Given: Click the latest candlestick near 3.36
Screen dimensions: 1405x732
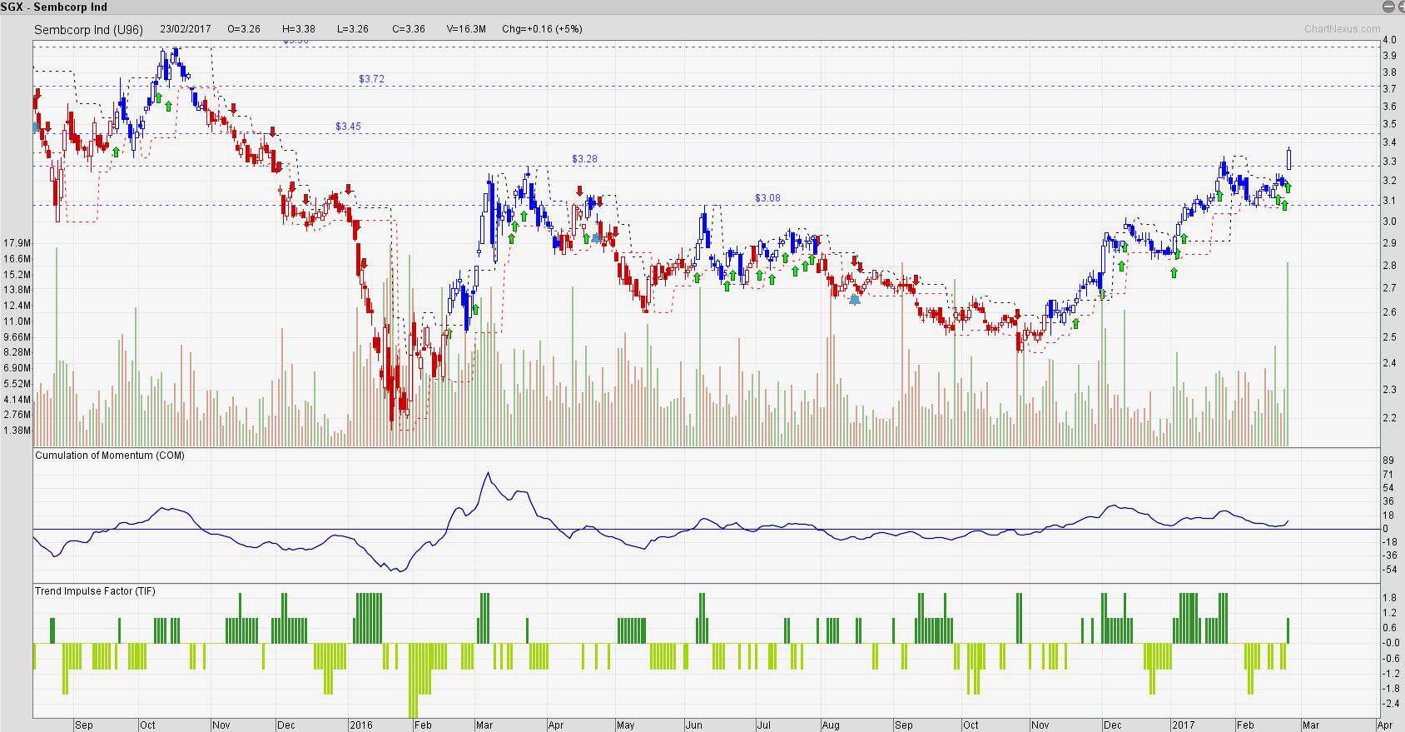Looking at the screenshot, I should click(x=1288, y=158).
